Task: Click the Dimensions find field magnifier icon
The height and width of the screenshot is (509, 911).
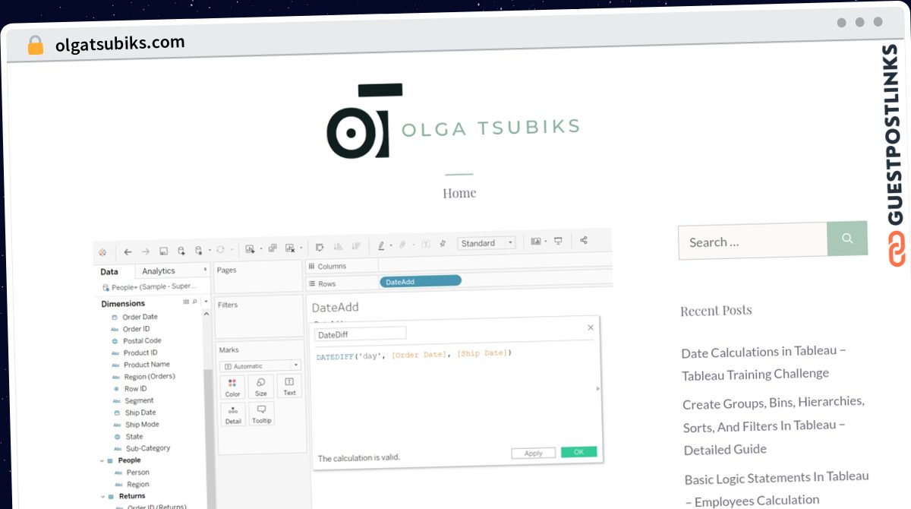Action: tap(194, 302)
